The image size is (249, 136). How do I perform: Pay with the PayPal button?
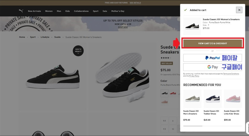[x=212, y=58]
